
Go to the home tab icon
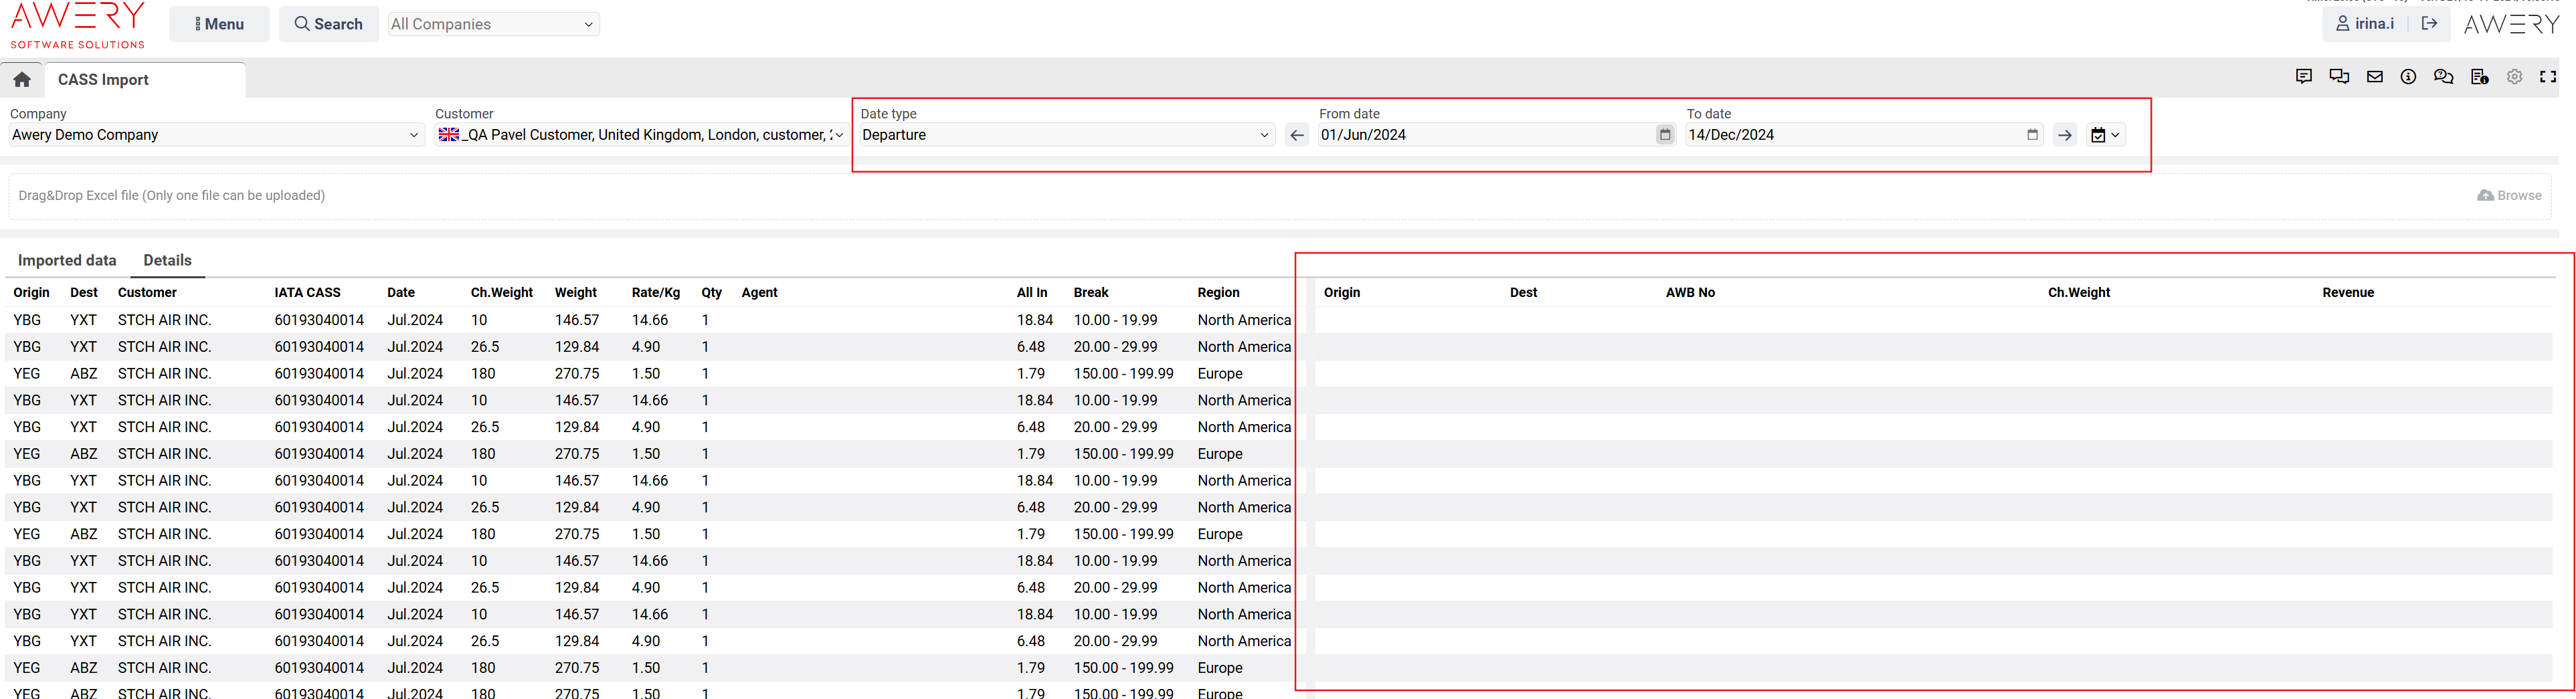pos(22,80)
